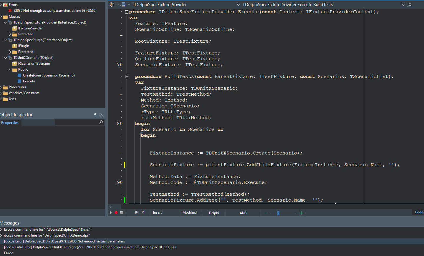Click the Failed message line

coord(9,253)
